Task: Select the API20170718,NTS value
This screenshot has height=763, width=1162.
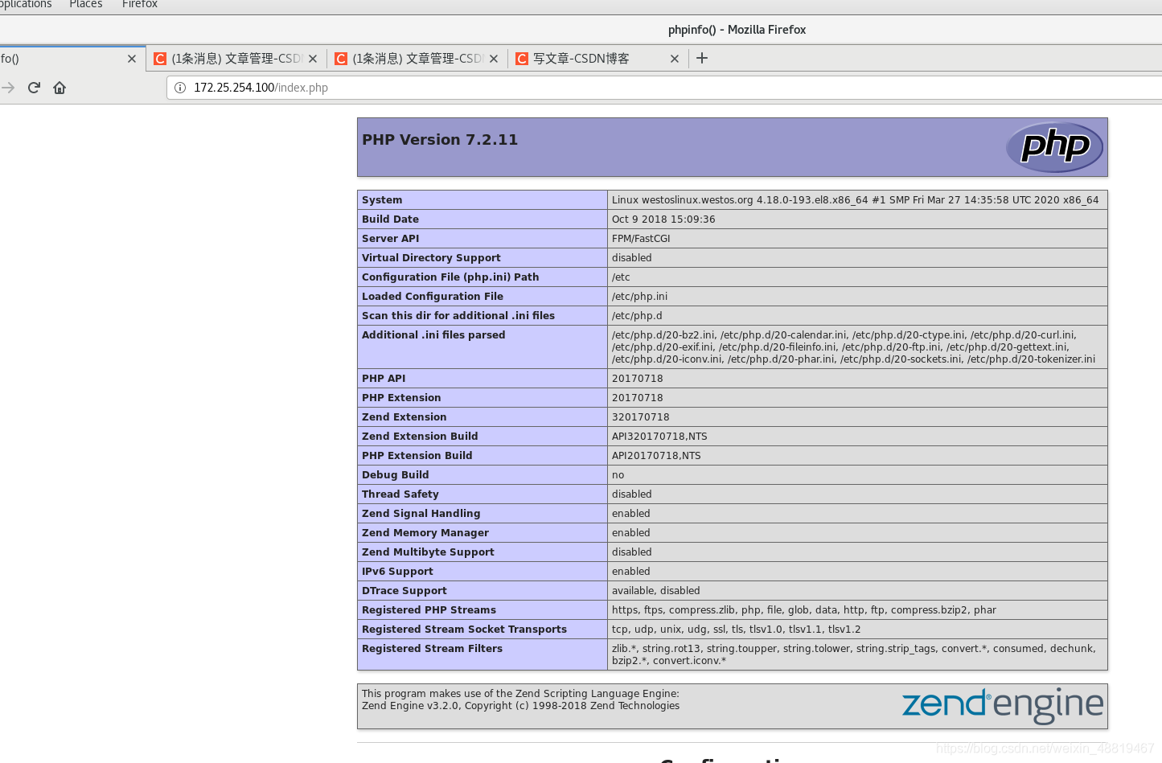Action: [656, 456]
